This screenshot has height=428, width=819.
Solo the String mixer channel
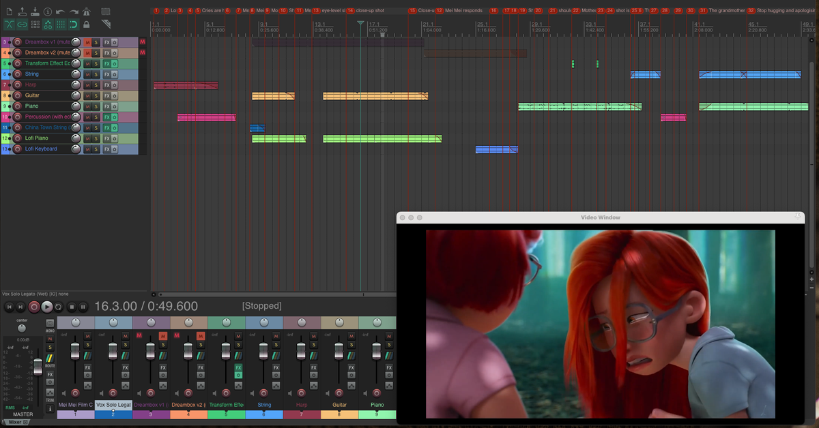pyautogui.click(x=276, y=345)
